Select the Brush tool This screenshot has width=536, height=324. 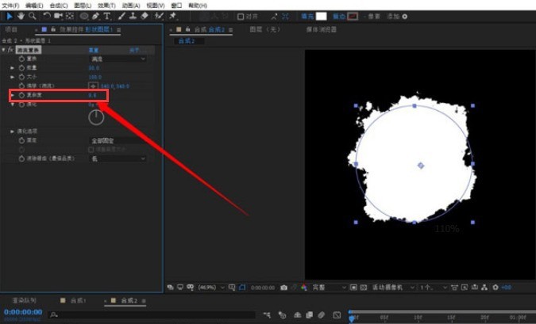(x=121, y=16)
